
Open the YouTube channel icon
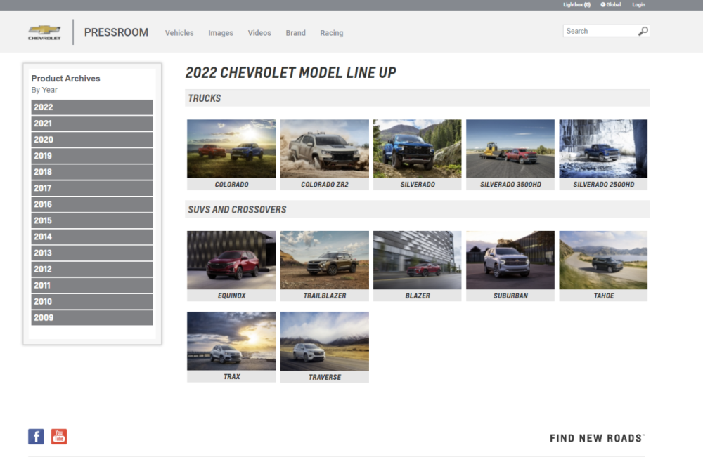pos(59,437)
